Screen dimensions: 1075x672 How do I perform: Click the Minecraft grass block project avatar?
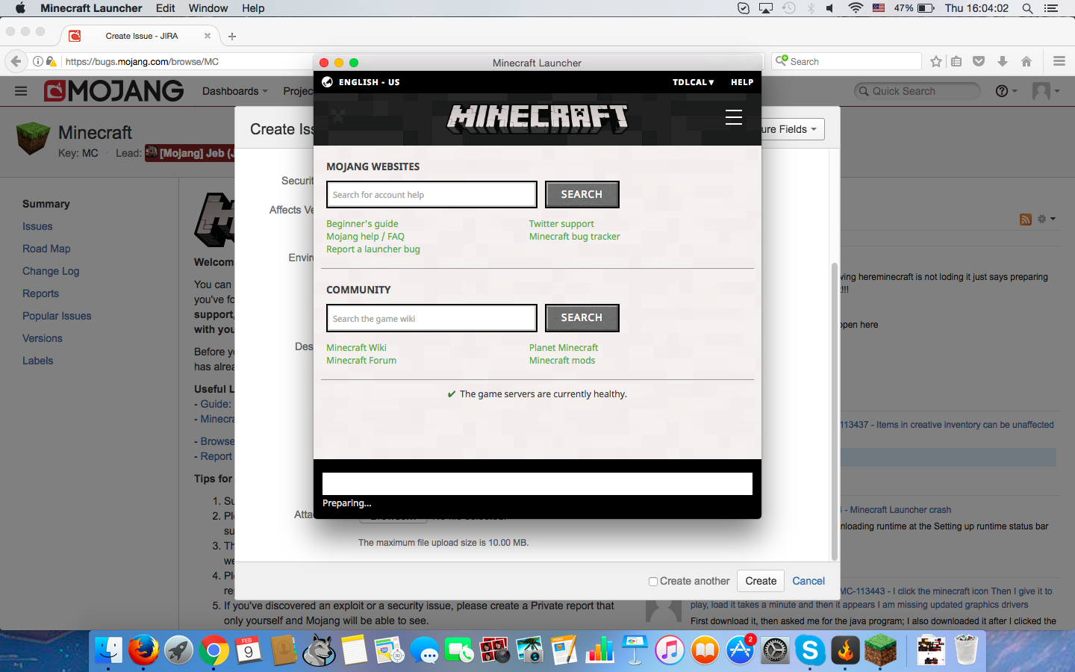tap(33, 138)
